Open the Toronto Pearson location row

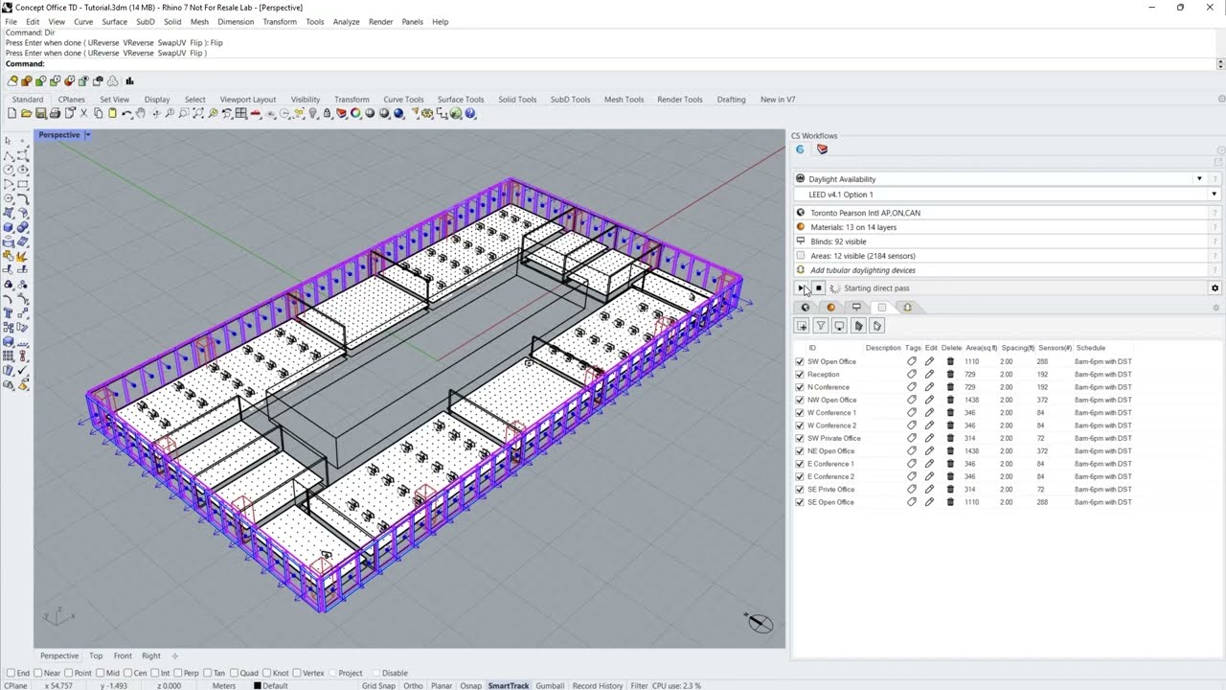(1002, 213)
